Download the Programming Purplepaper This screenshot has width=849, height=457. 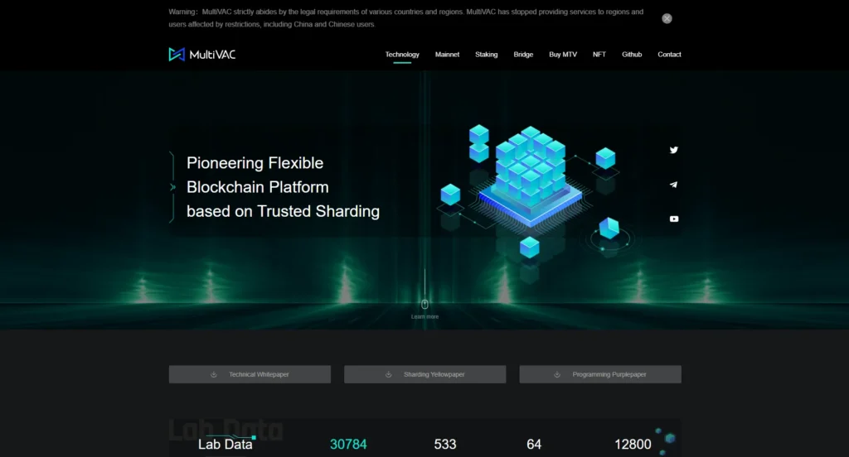point(600,374)
